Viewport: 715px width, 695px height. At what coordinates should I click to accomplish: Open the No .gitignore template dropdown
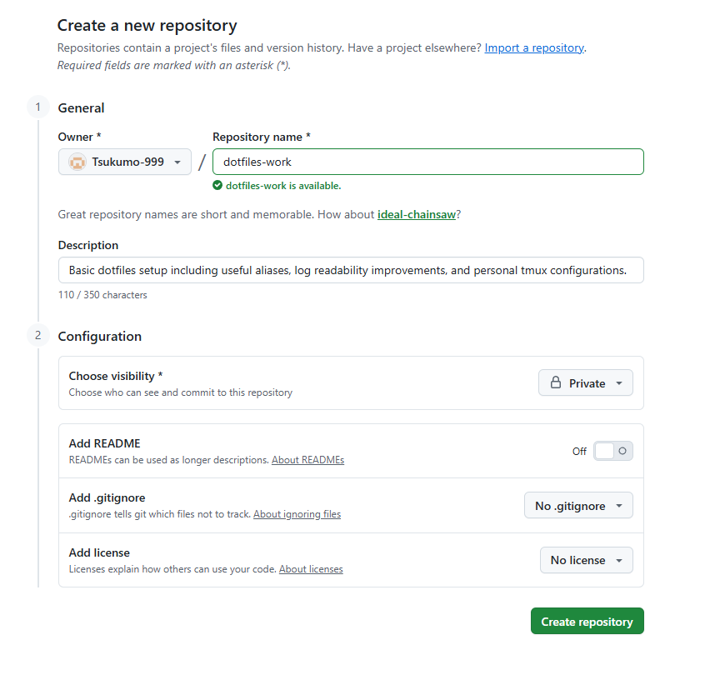tap(578, 506)
